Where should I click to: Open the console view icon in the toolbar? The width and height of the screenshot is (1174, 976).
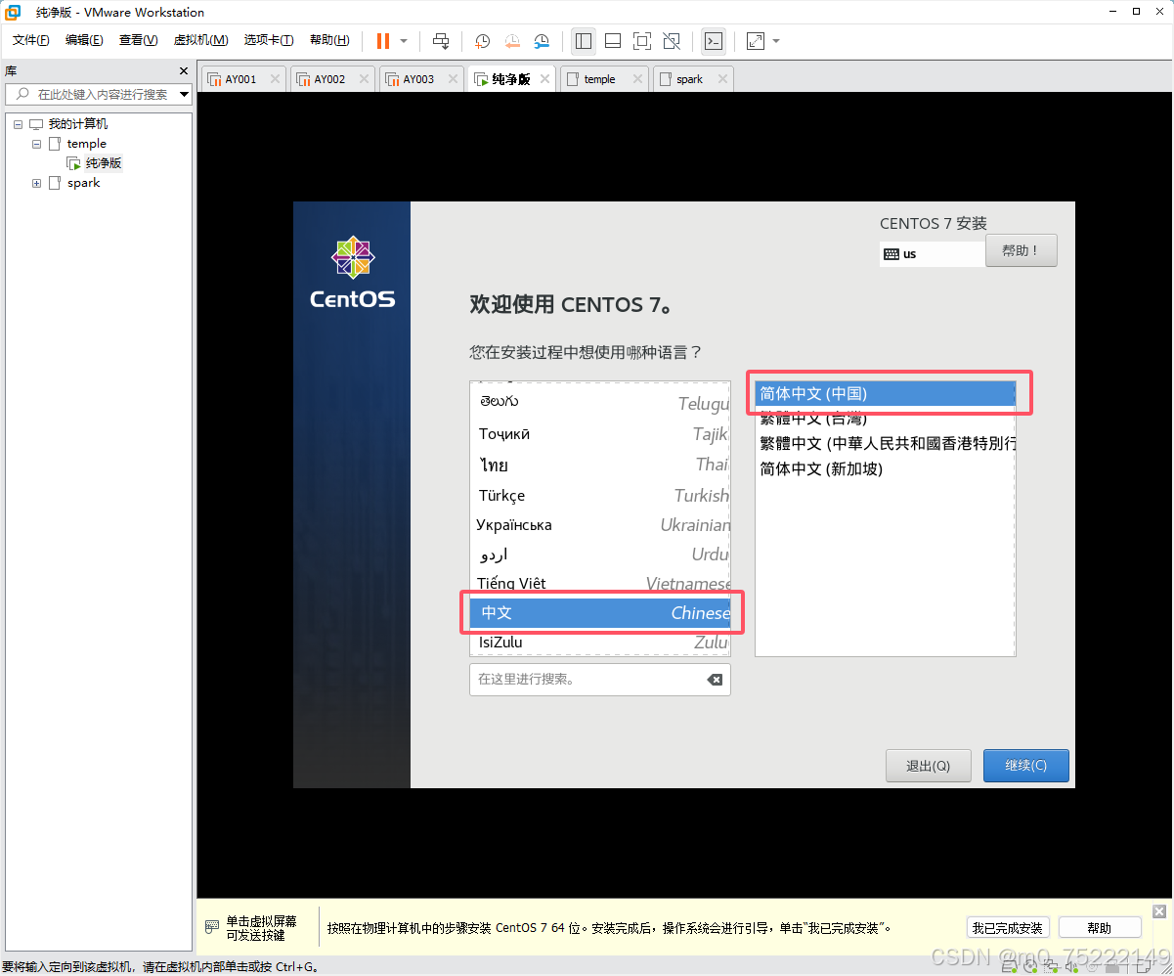715,41
